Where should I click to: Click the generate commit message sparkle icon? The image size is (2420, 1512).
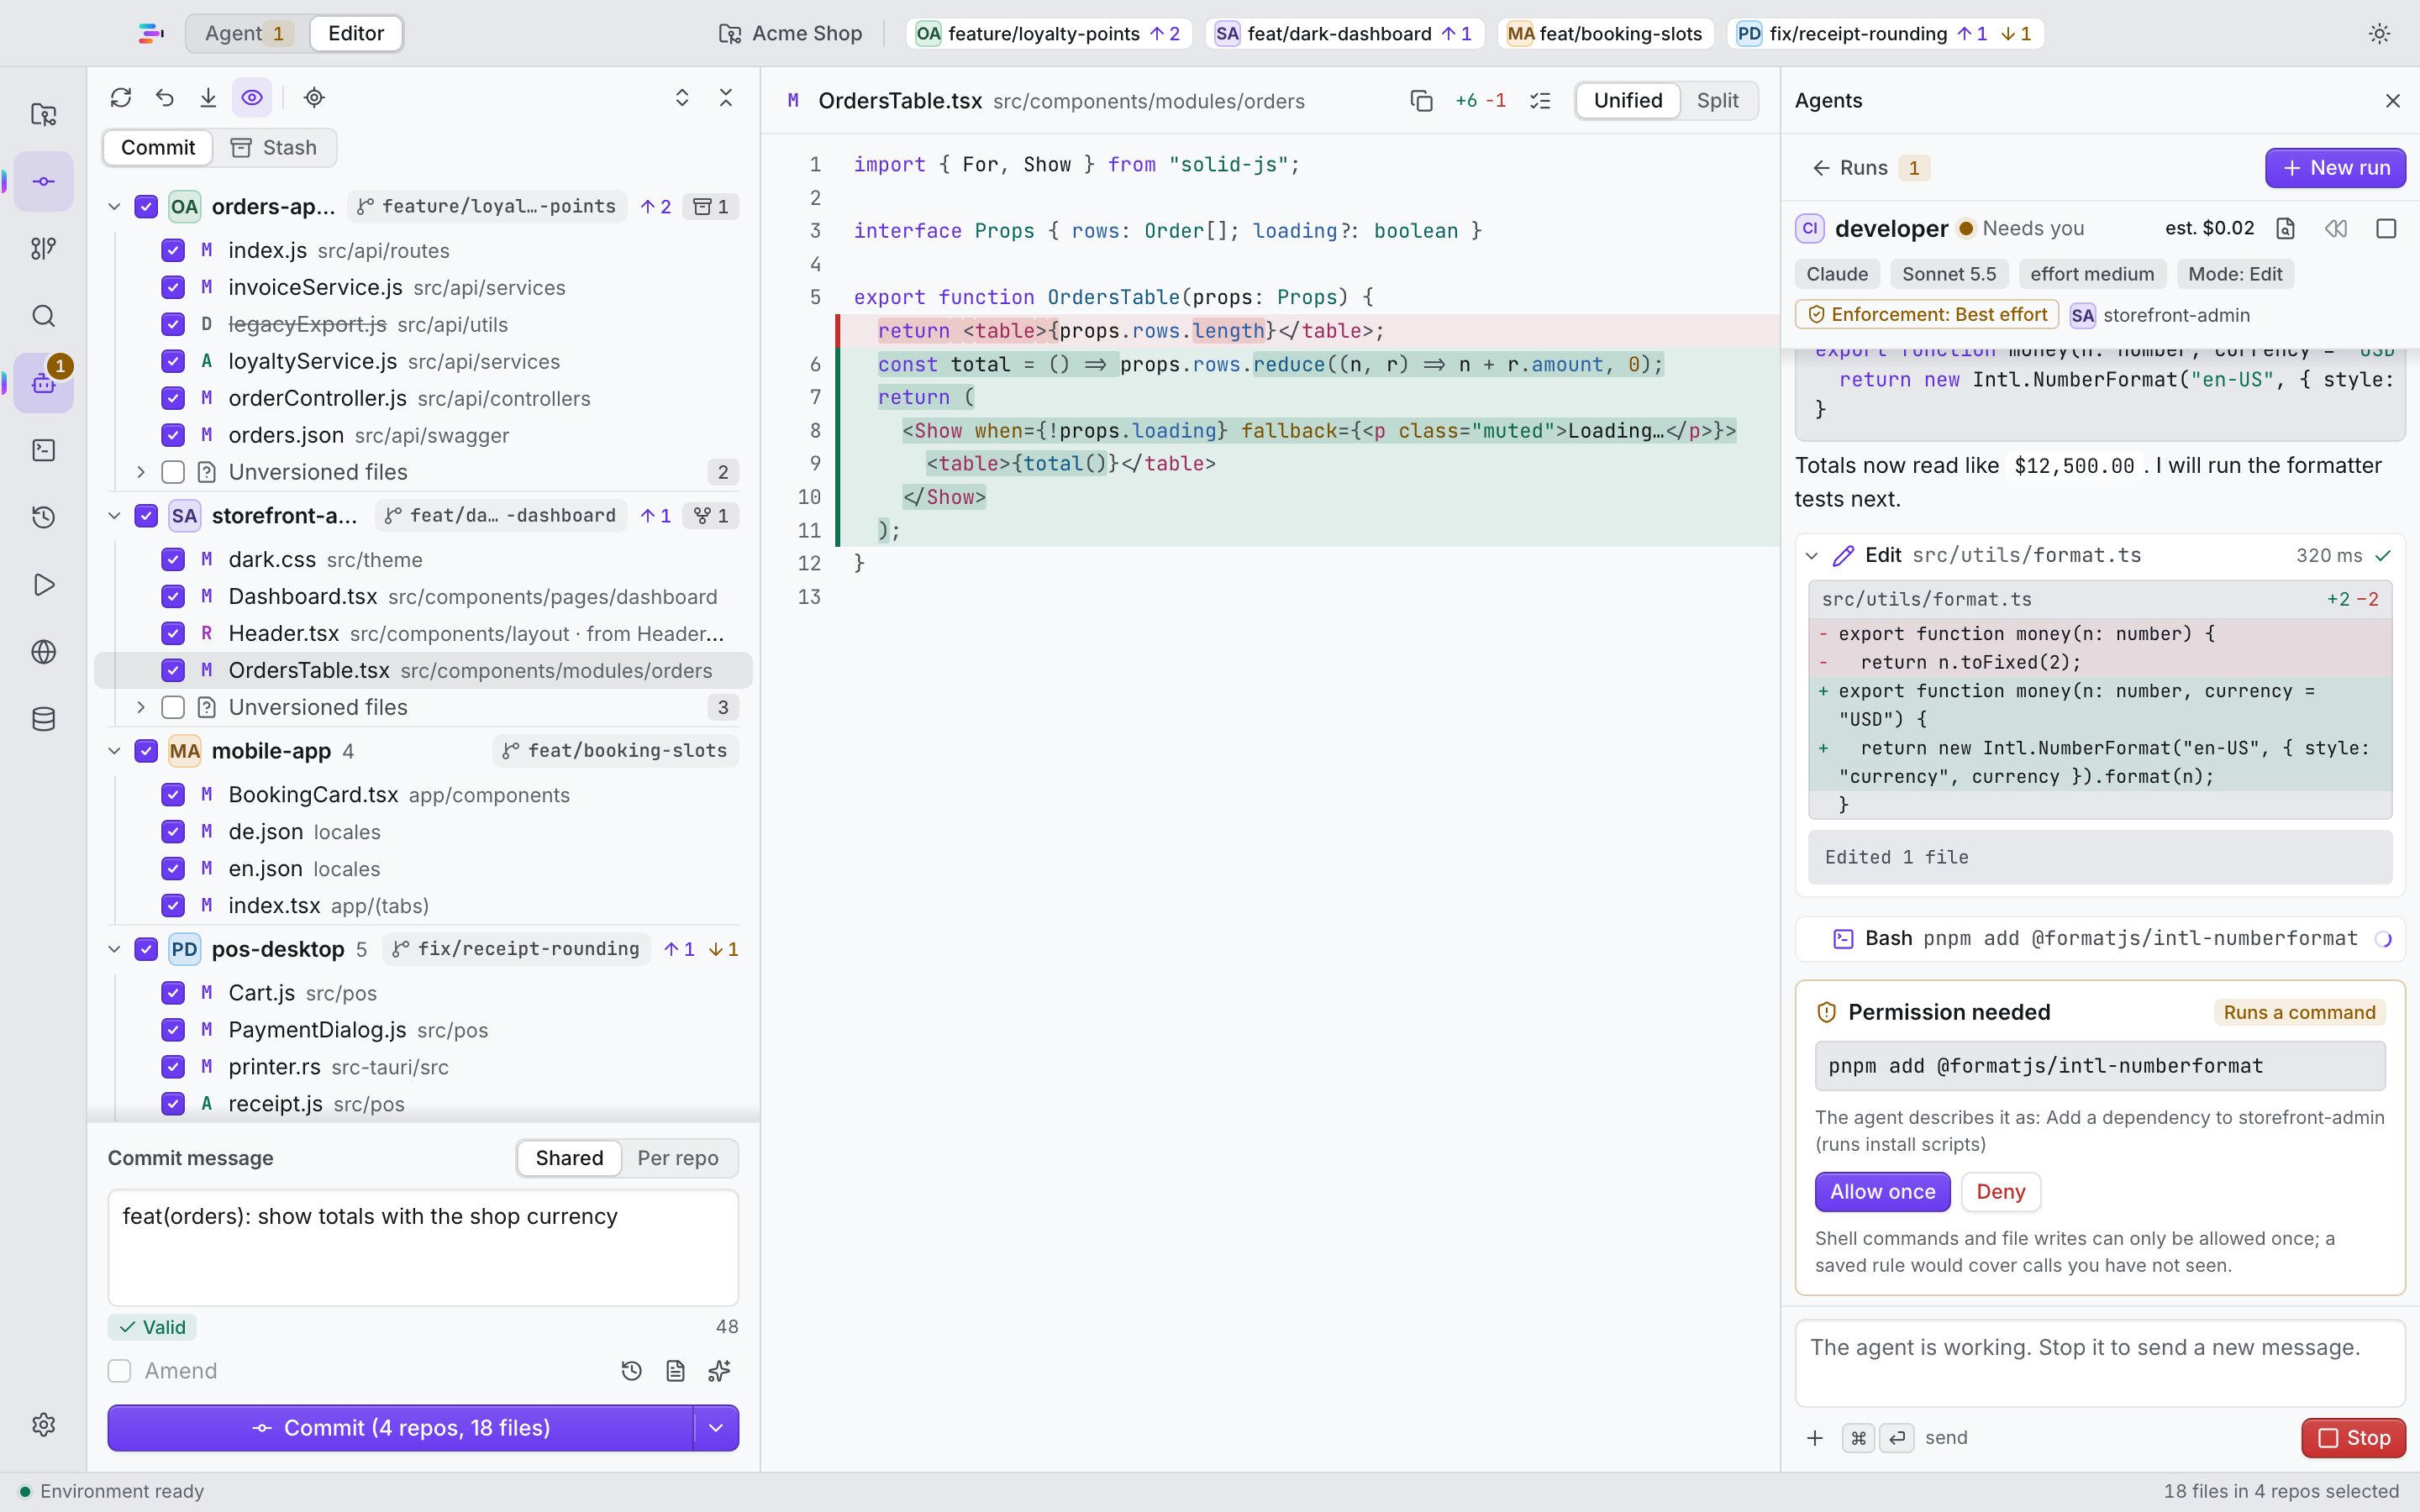coord(719,1371)
